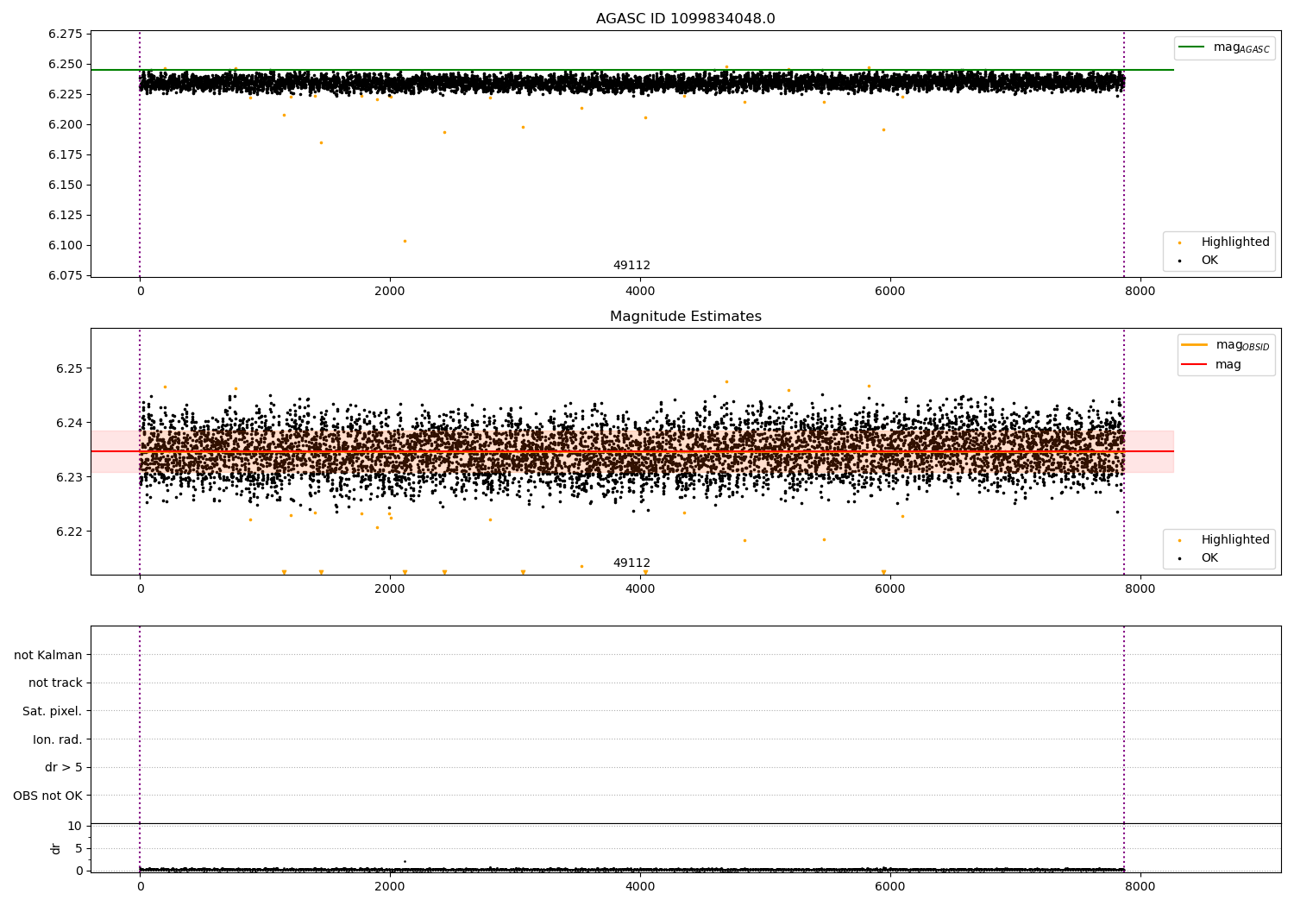Click the 'OBS not OK' row label
This screenshot has height=906, width=1294.
(47, 796)
